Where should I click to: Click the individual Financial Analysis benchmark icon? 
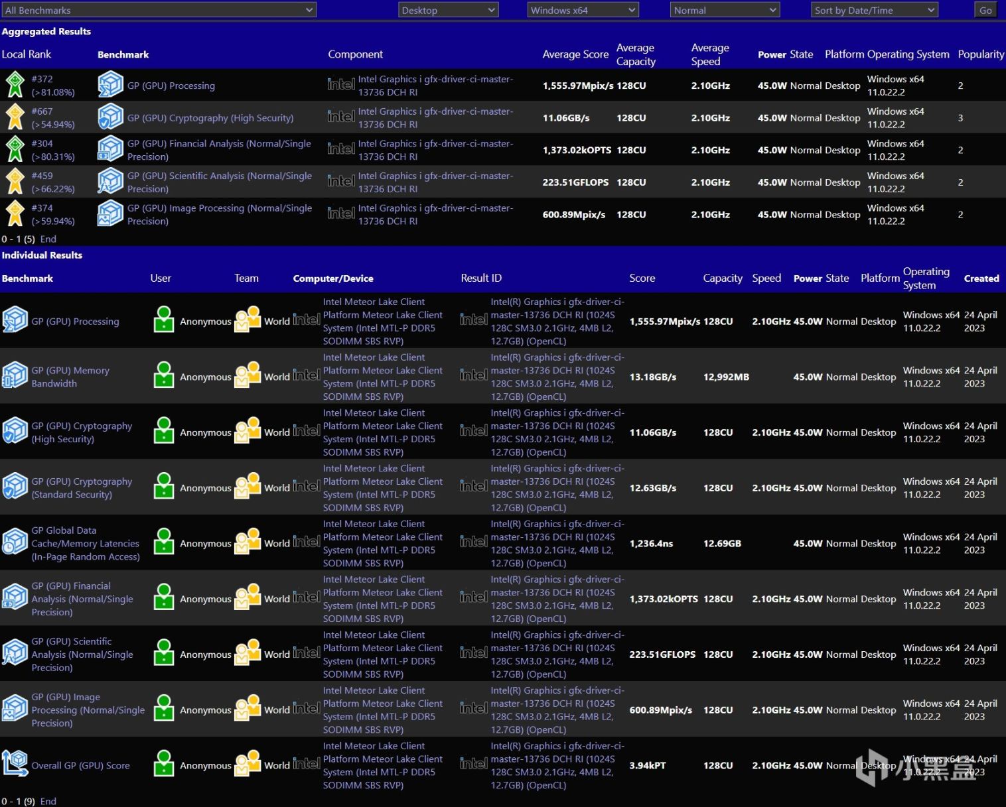[x=15, y=598]
